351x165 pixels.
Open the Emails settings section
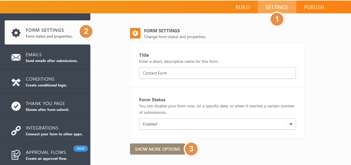click(x=52, y=57)
